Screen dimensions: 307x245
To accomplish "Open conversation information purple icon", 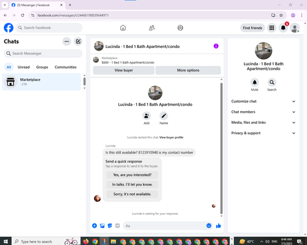I will [x=216, y=46].
